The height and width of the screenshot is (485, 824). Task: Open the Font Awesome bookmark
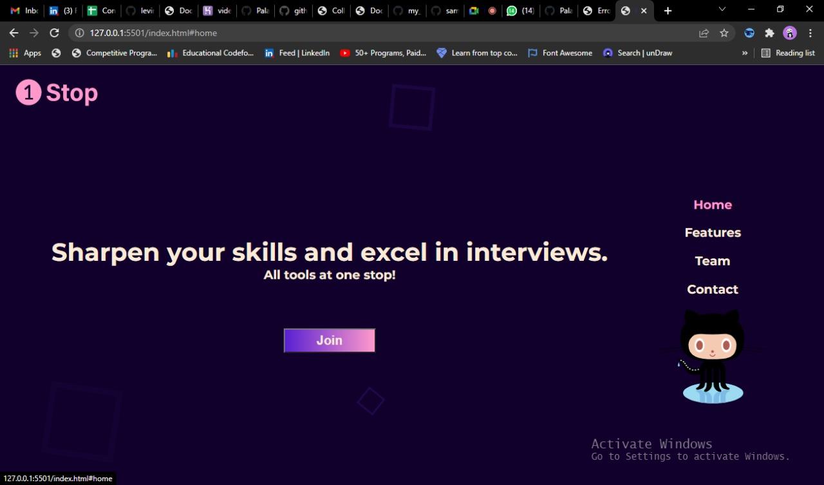560,53
